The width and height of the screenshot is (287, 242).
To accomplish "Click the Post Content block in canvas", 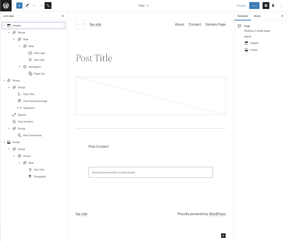I will point(98,146).
